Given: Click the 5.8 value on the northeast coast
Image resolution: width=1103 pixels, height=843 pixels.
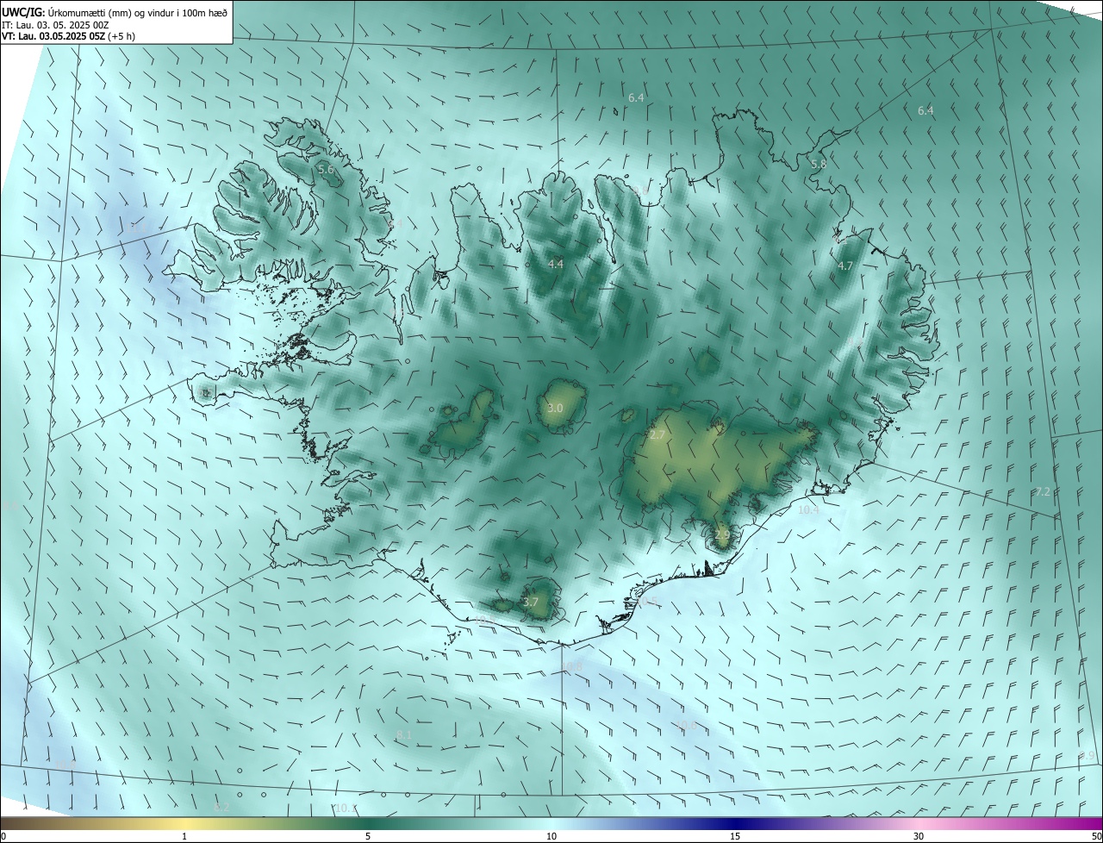Looking at the screenshot, I should click(819, 164).
